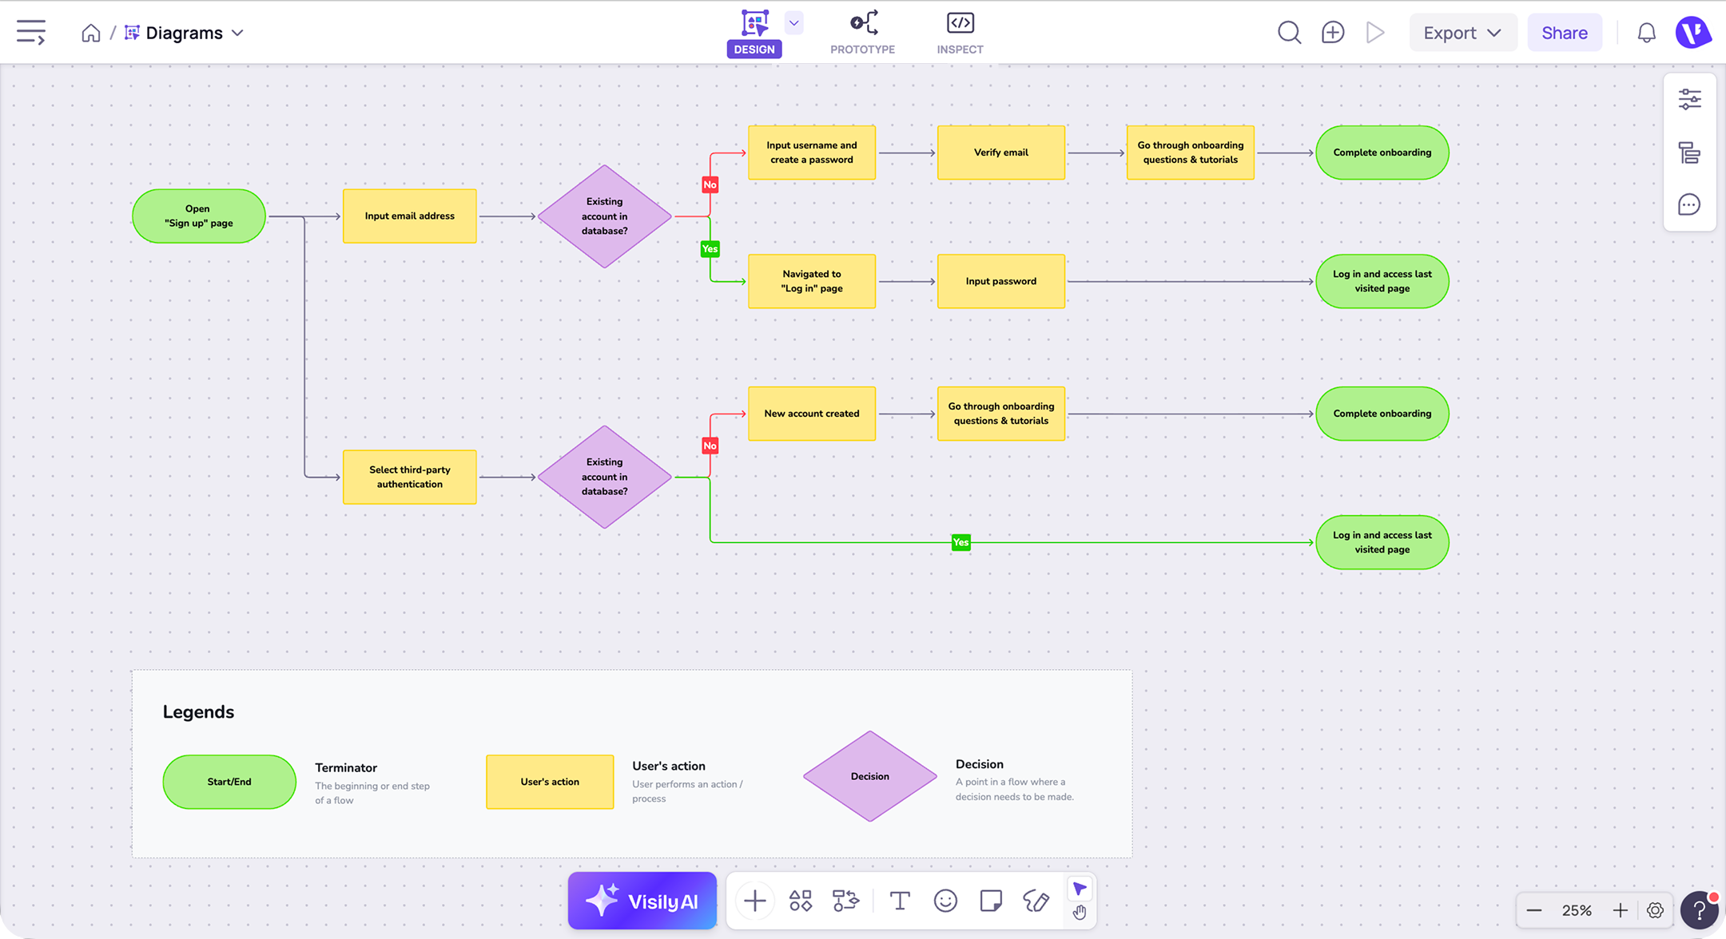Click the Share button
This screenshot has height=939, width=1726.
tap(1565, 33)
